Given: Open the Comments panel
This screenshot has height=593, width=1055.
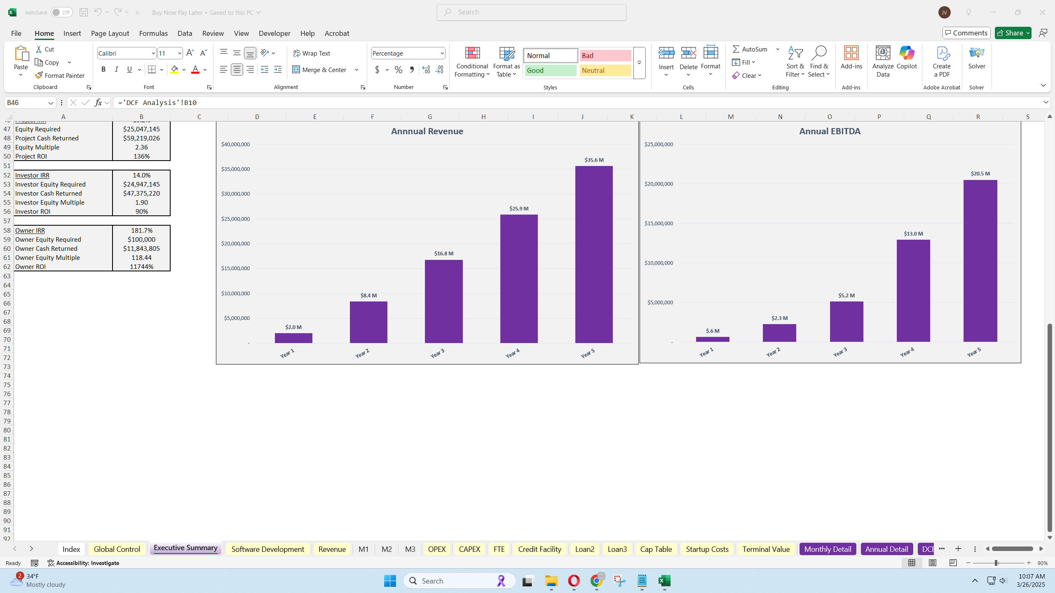Looking at the screenshot, I should [x=966, y=33].
